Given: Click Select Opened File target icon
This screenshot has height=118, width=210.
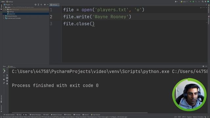Looking at the screenshot, I should 35,5.
